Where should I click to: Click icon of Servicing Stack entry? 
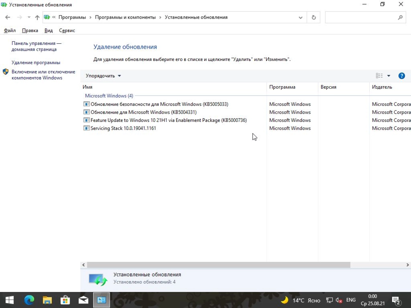(x=86, y=128)
